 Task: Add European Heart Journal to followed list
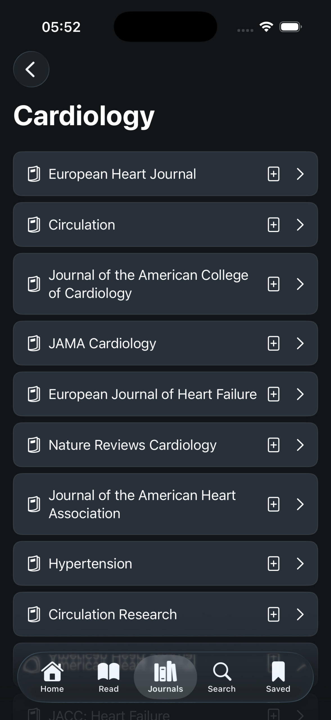tap(273, 174)
